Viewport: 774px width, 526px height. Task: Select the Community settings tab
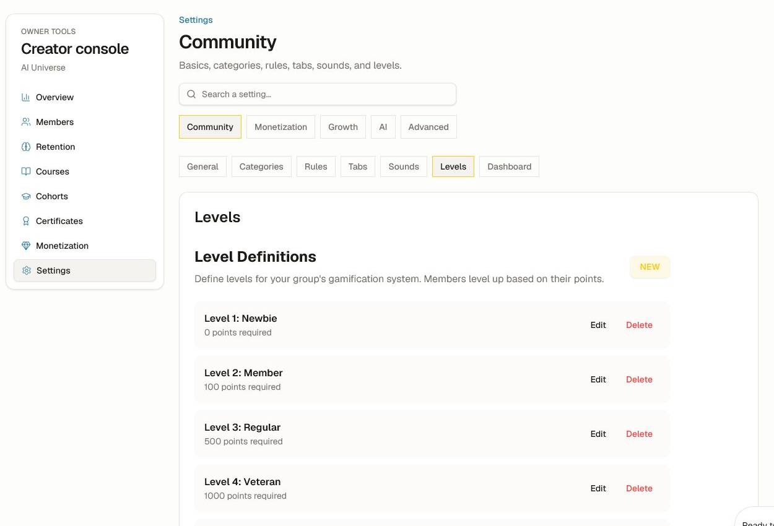coord(210,127)
